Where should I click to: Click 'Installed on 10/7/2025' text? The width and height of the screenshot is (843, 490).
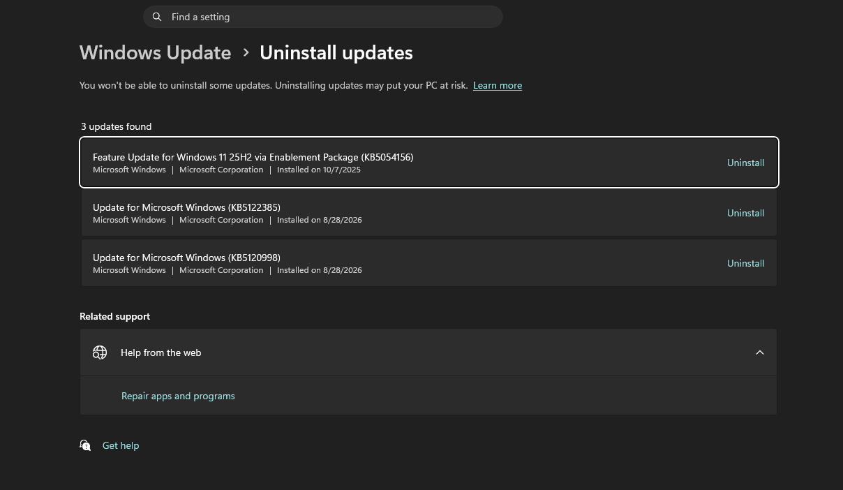click(319, 170)
